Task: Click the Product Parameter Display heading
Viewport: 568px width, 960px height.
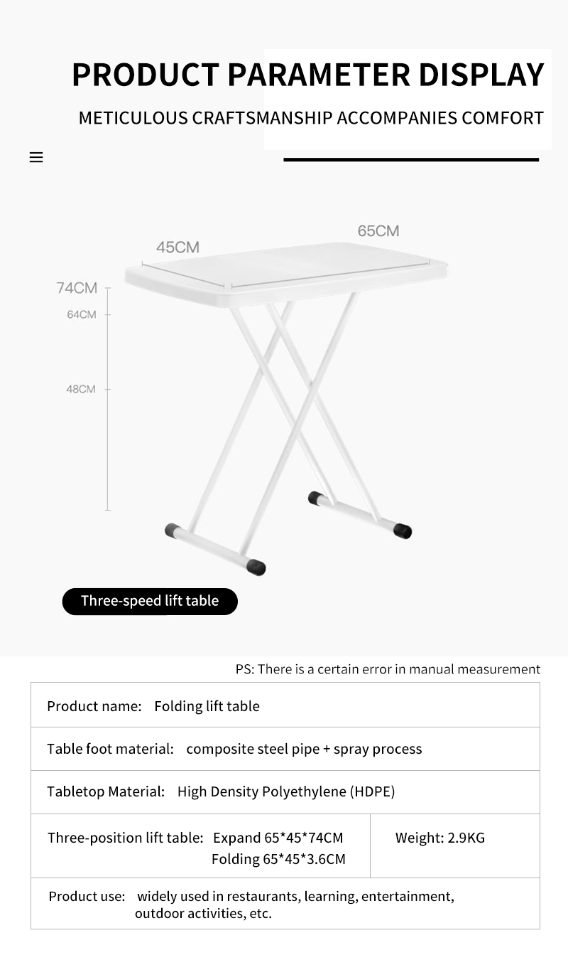Action: [307, 75]
